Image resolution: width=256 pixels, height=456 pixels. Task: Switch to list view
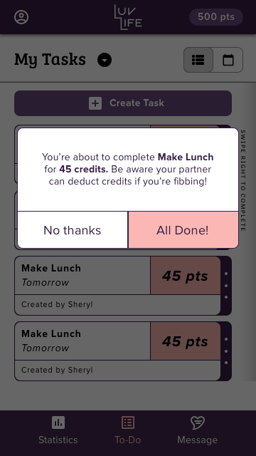pos(198,60)
